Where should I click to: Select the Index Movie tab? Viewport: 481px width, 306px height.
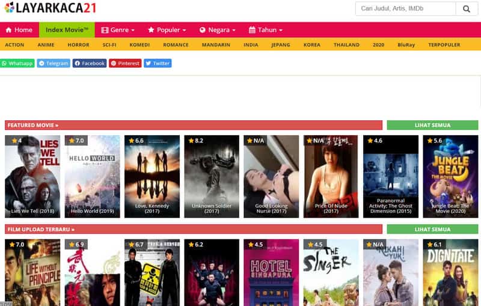point(67,30)
